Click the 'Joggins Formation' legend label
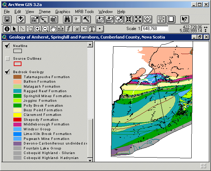Image resolution: width=211 pixels, height=171 pixels. point(40,101)
